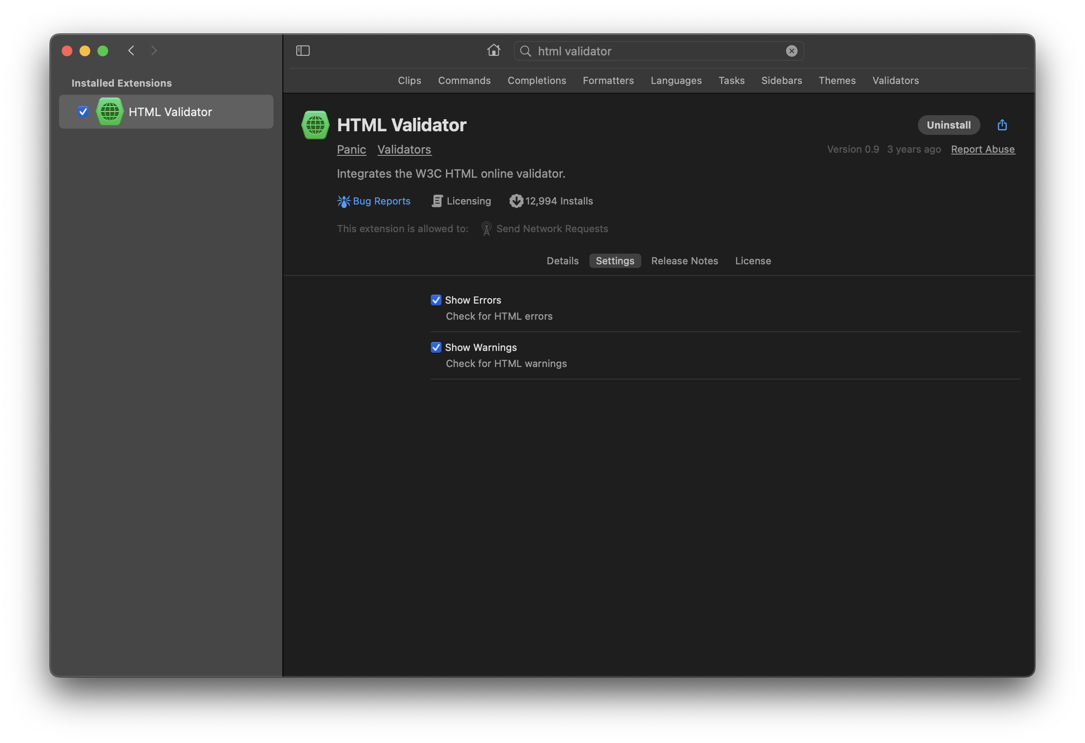Select HTML Validator in Installed Extensions list

166,112
